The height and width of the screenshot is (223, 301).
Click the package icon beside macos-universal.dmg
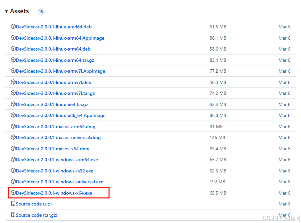(x=13, y=137)
